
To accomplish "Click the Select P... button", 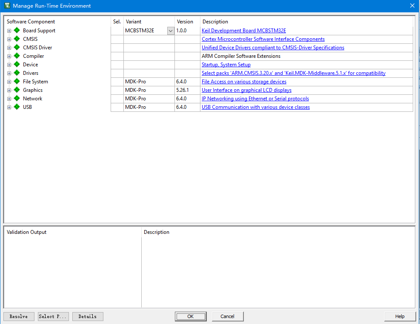I will click(x=53, y=316).
